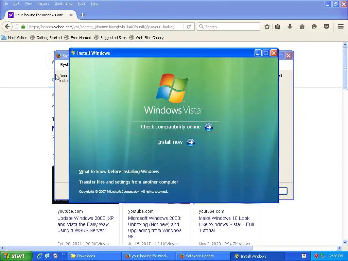Open What to know before installing Windows
The height and width of the screenshot is (261, 348).
pyautogui.click(x=119, y=171)
